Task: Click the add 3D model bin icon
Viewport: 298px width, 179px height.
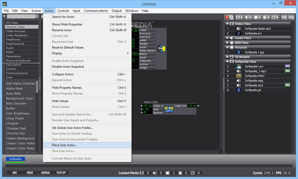Action: click(x=275, y=17)
